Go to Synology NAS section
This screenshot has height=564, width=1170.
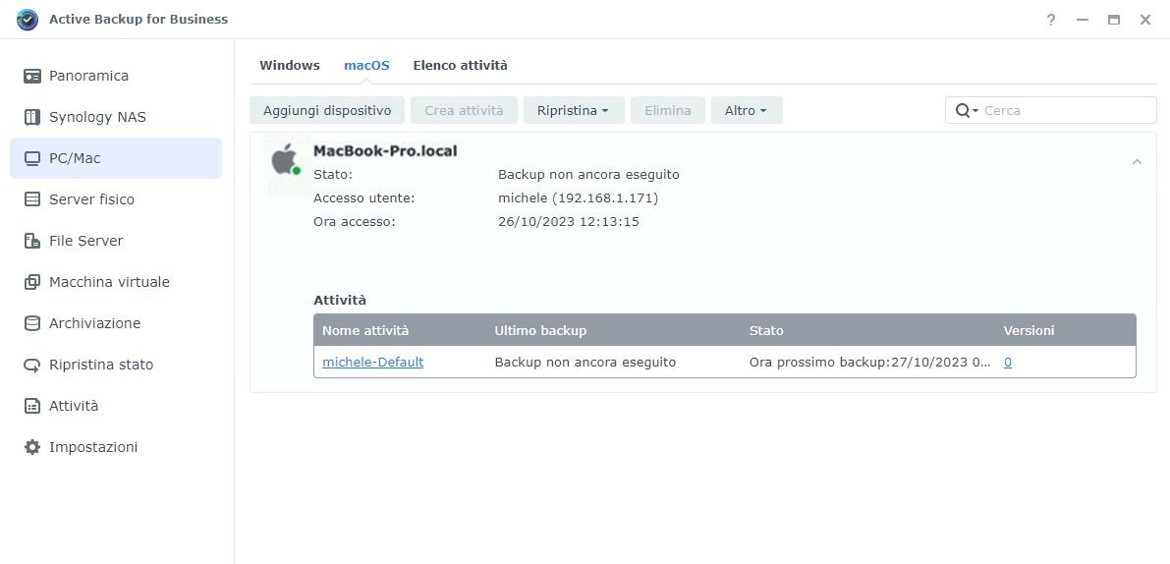click(116, 117)
